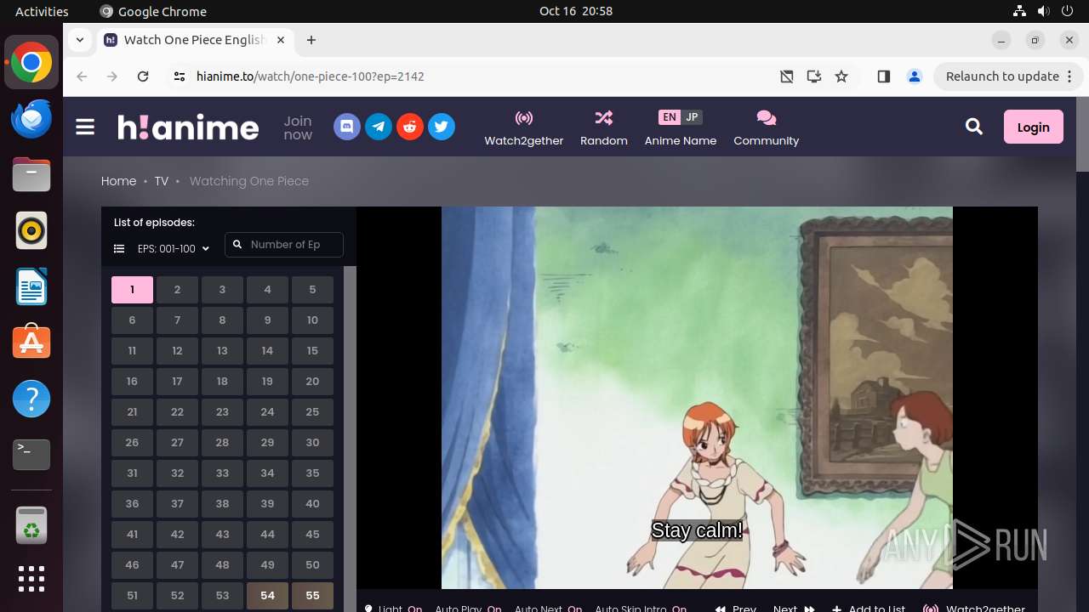Viewport: 1089px width, 612px height.
Task: Select episode 24
Action: (x=267, y=412)
